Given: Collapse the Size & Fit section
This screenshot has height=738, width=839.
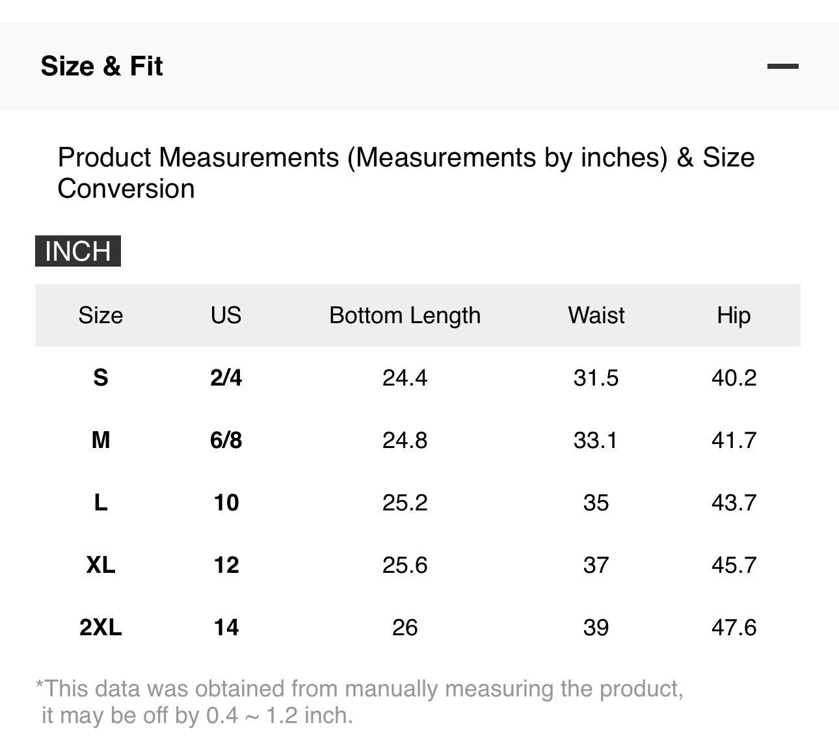Looking at the screenshot, I should [x=782, y=66].
